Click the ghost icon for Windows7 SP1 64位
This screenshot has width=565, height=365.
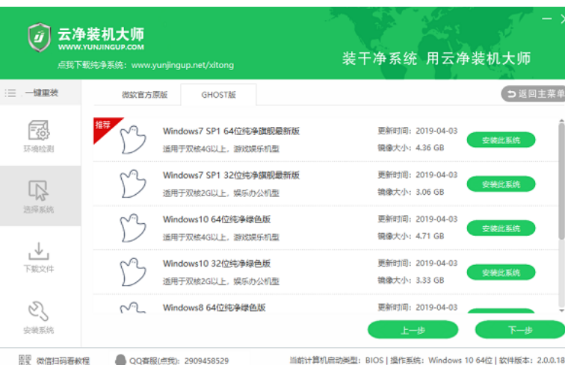pos(132,140)
